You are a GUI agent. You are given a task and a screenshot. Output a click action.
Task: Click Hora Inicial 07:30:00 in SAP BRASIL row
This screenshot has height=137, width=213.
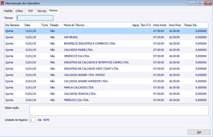(x=158, y=37)
